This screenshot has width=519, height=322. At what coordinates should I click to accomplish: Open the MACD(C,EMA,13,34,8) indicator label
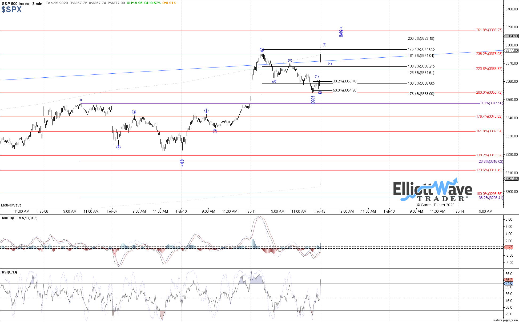click(20, 218)
